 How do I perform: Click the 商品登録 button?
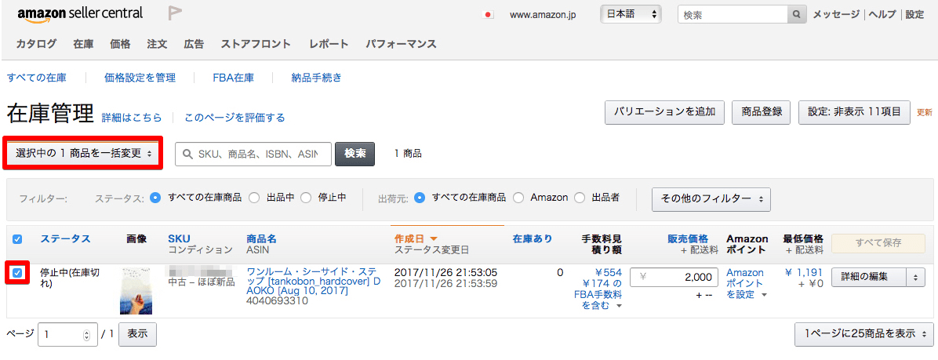(762, 112)
